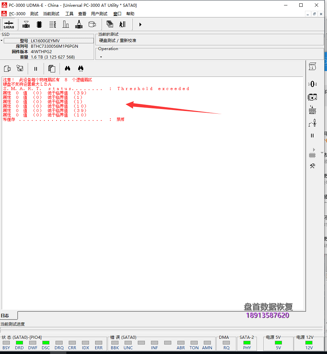Open the bar chart icon in toolbar
Screen dimensions: 327x354
pos(66,24)
